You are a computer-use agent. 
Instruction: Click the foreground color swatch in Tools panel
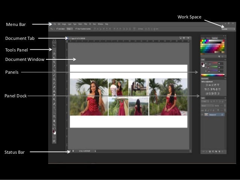53,132
